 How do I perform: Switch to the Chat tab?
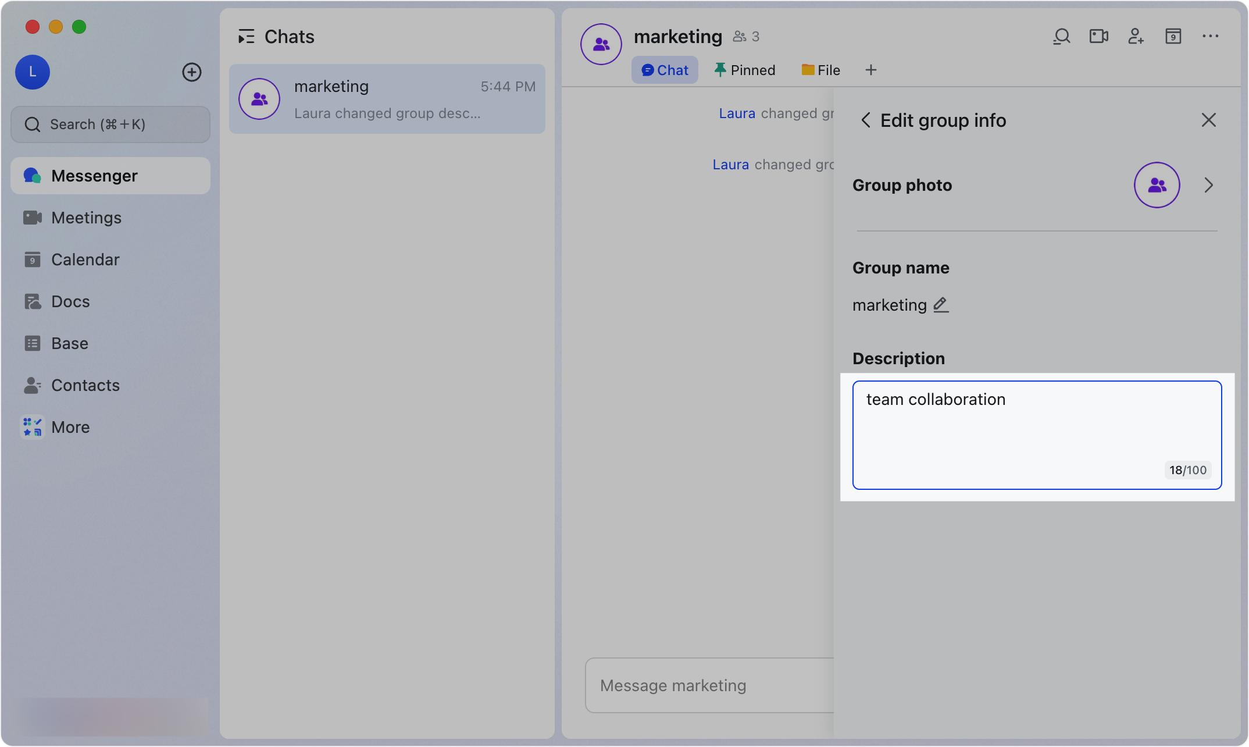click(x=665, y=70)
